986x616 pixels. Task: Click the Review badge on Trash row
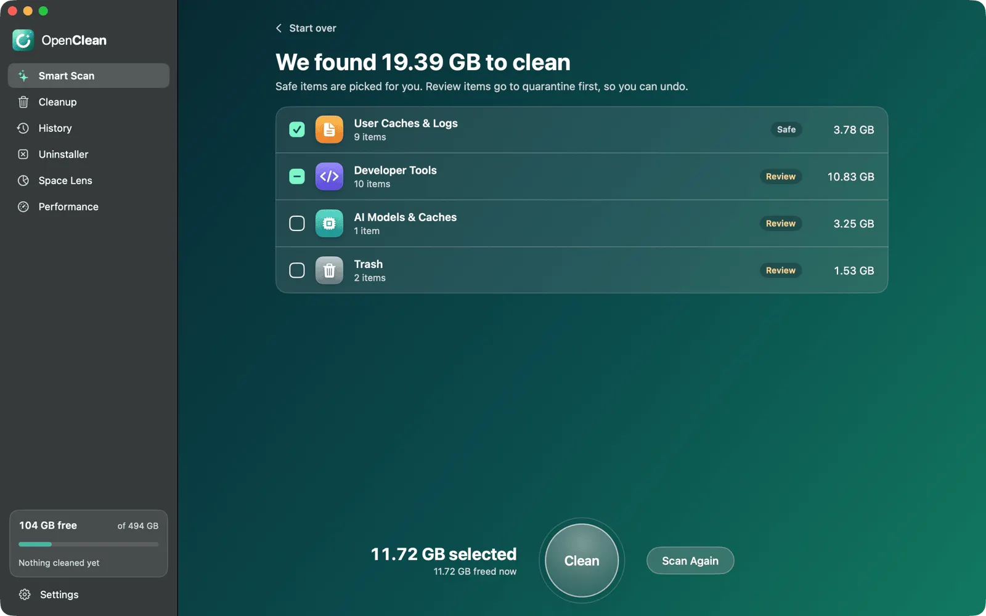point(781,270)
